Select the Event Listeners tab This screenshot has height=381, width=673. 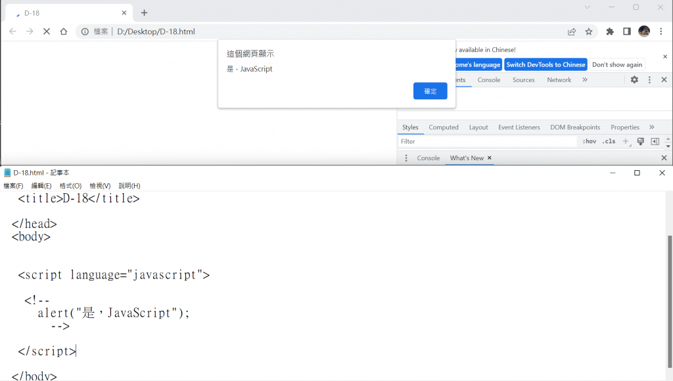pyautogui.click(x=519, y=127)
